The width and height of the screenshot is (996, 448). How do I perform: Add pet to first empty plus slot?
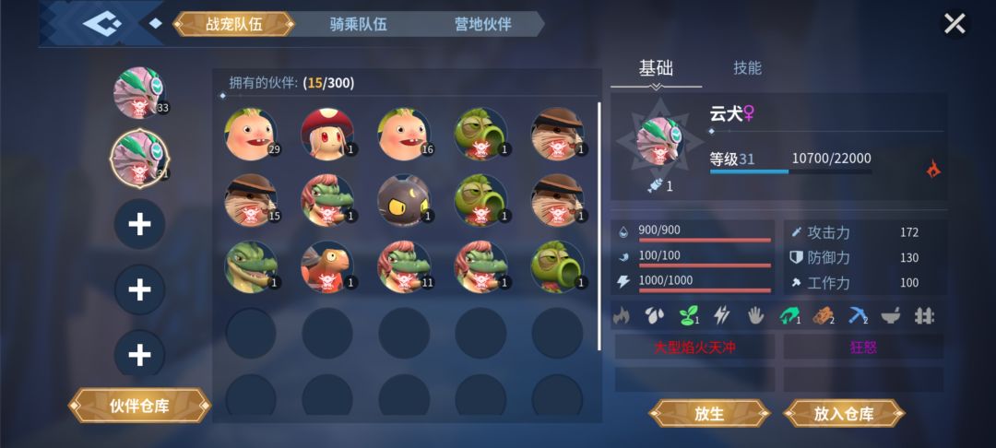point(140,225)
